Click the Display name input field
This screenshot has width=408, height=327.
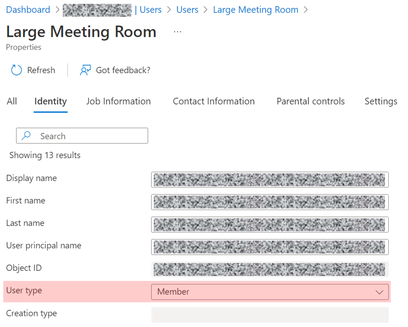pos(270,180)
